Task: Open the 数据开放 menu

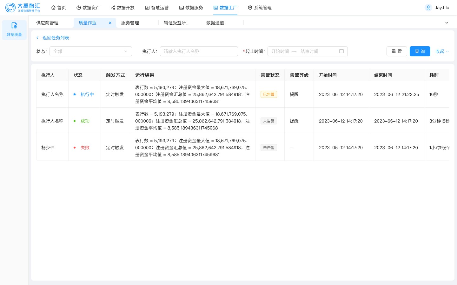Action: (x=123, y=8)
